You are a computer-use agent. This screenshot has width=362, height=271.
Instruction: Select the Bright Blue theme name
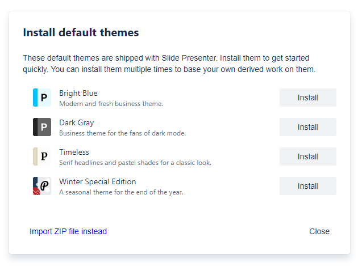(x=78, y=94)
